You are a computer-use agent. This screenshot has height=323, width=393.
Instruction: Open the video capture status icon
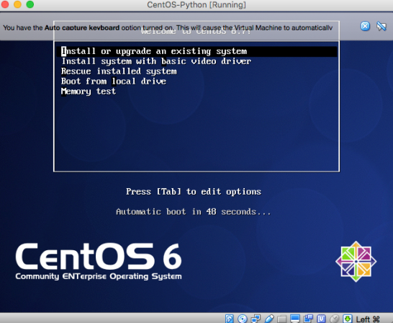(x=308, y=319)
